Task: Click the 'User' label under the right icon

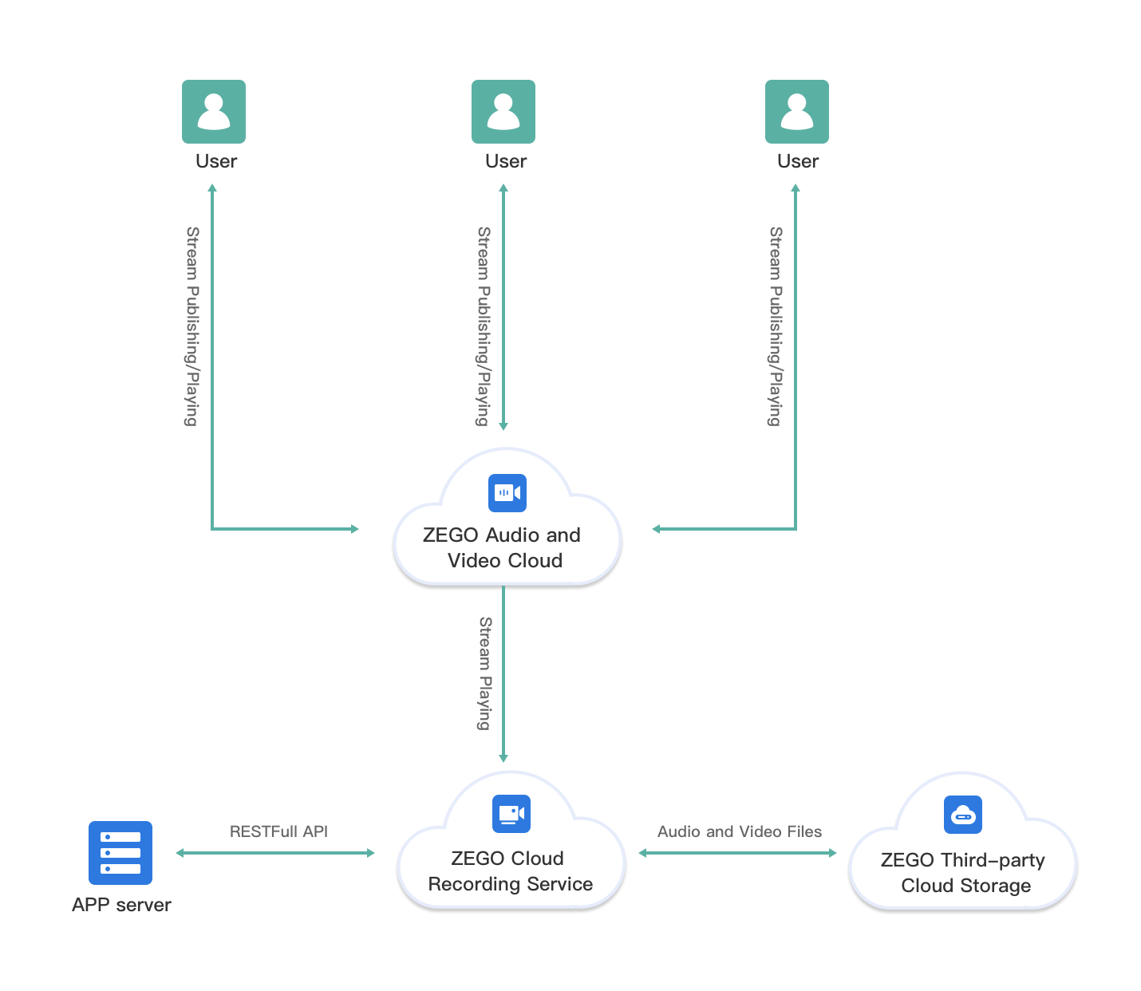Action: pos(798,161)
